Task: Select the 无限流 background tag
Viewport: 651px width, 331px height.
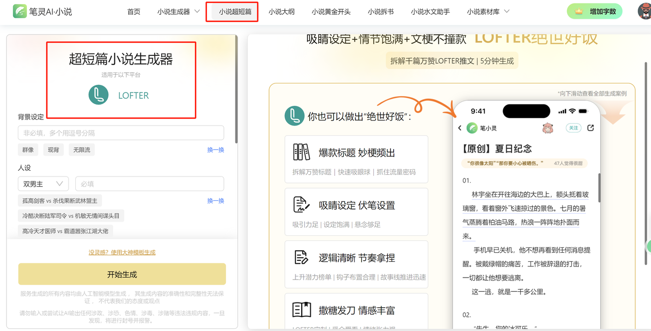Action: 81,150
